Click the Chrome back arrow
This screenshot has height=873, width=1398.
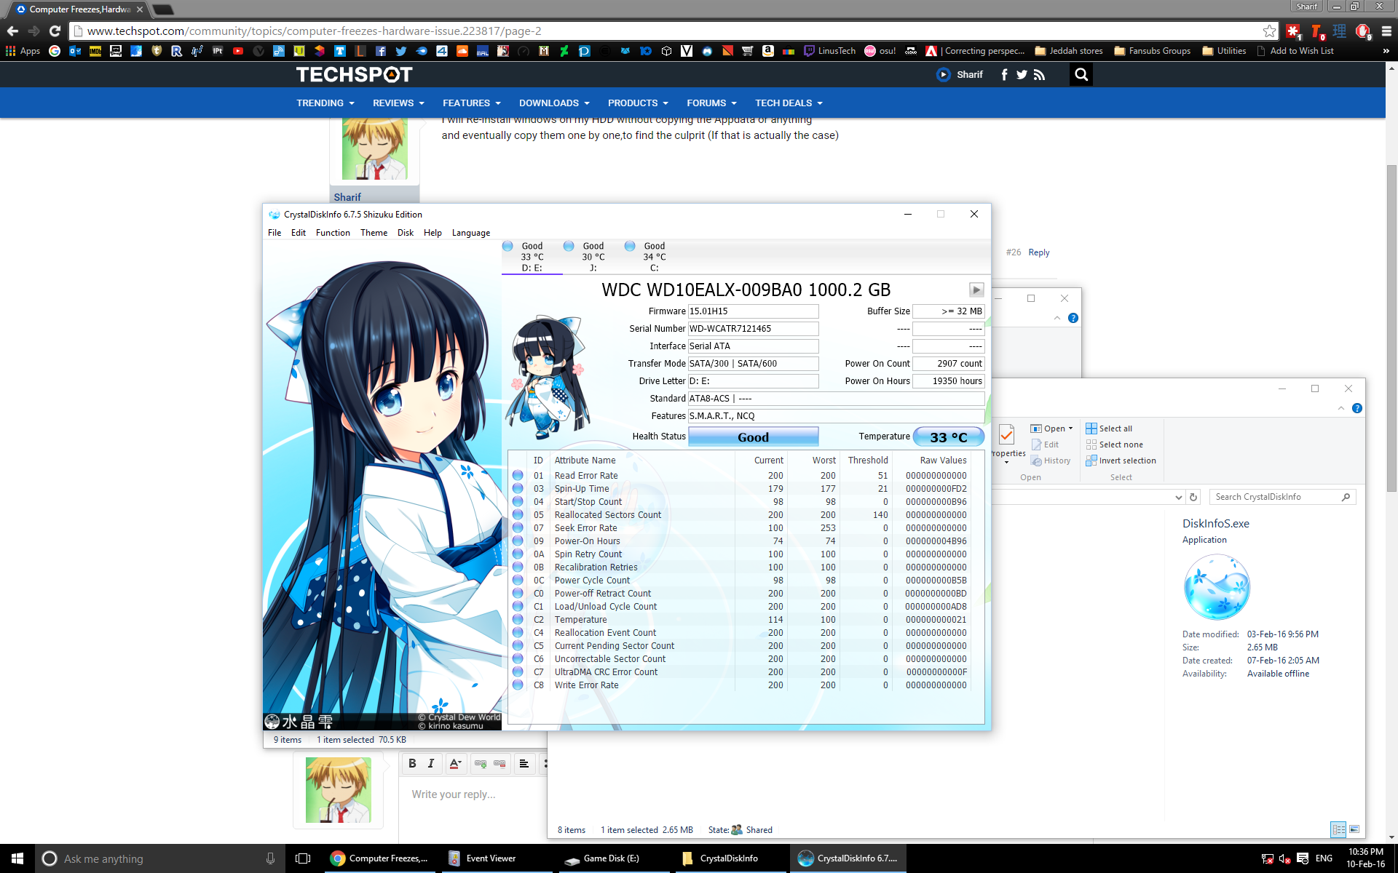pos(12,31)
